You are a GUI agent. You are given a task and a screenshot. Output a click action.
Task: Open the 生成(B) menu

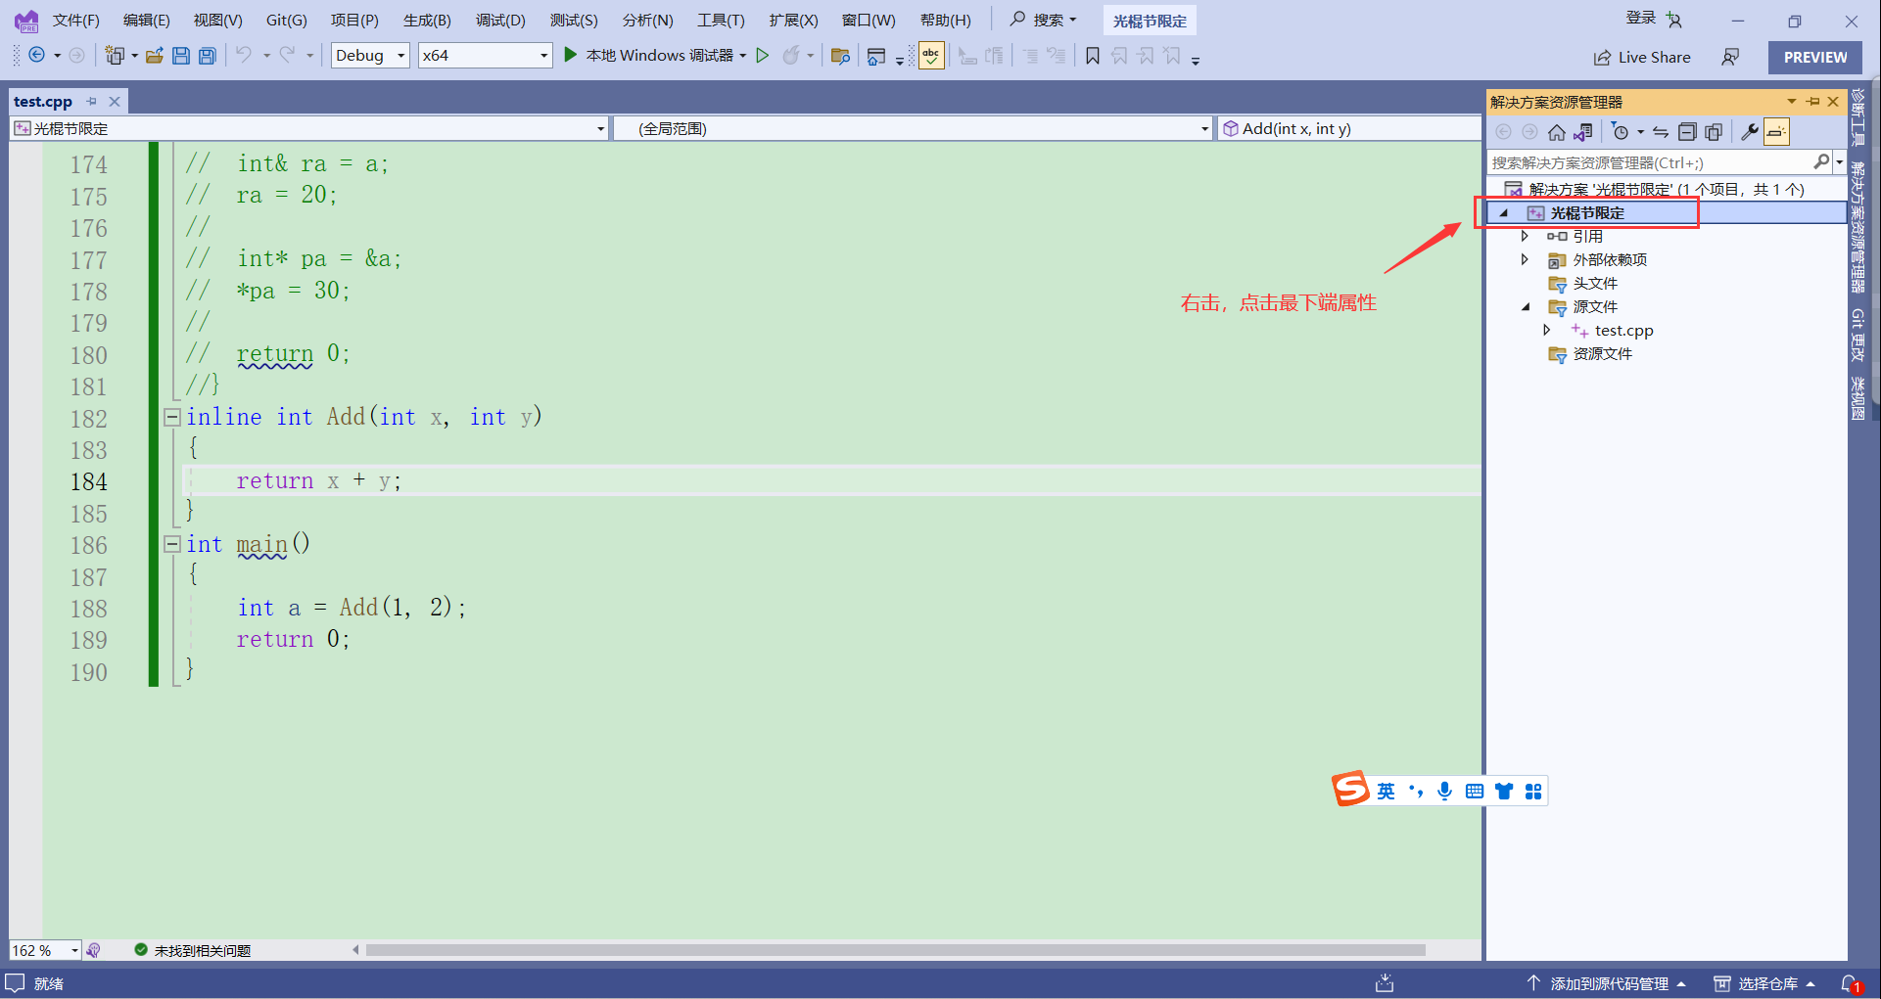[427, 20]
